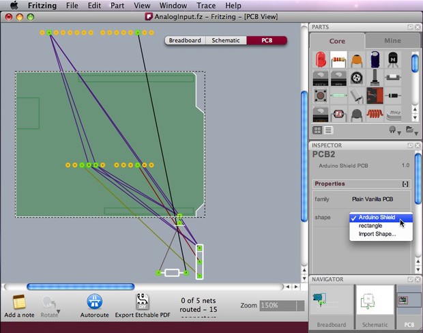Click the Inspector scroll down arrow
The image size is (423, 333).
click(418, 270)
